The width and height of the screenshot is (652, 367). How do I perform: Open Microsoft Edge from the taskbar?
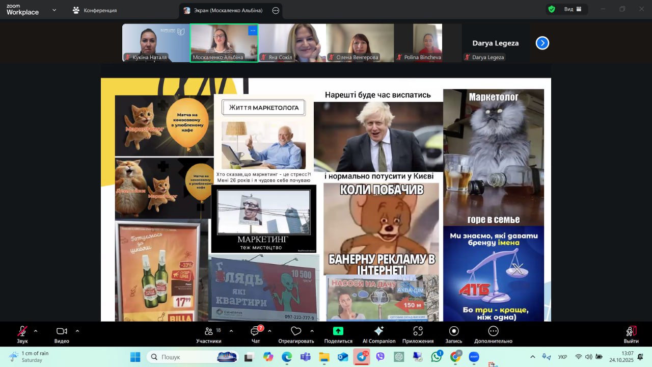coord(287,357)
